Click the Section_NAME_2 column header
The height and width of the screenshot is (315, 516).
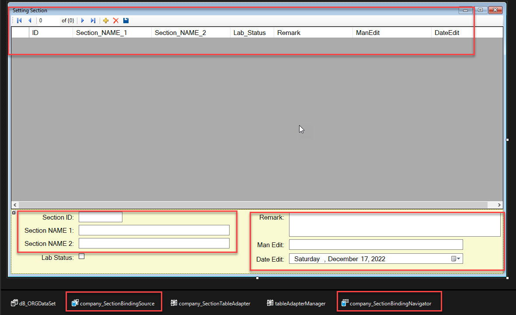[191, 32]
